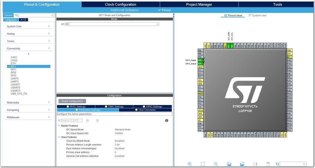Click the info icon in parameter settings

click(x=167, y=120)
